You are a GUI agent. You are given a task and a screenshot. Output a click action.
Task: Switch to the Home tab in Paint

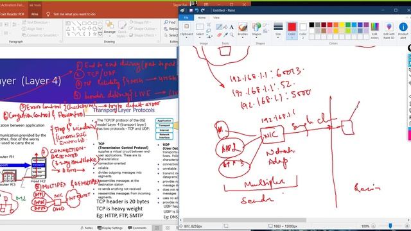coord(202,17)
